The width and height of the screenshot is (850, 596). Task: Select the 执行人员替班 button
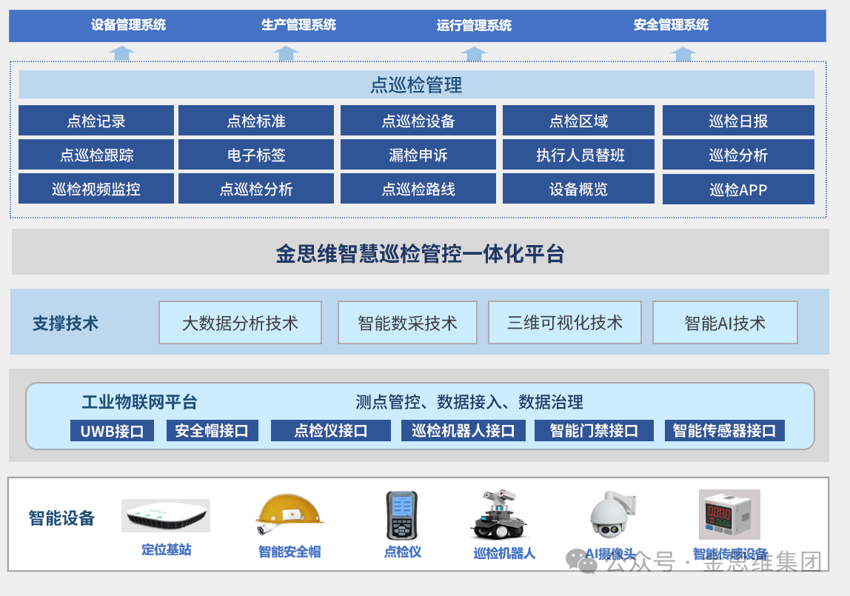[x=580, y=155]
